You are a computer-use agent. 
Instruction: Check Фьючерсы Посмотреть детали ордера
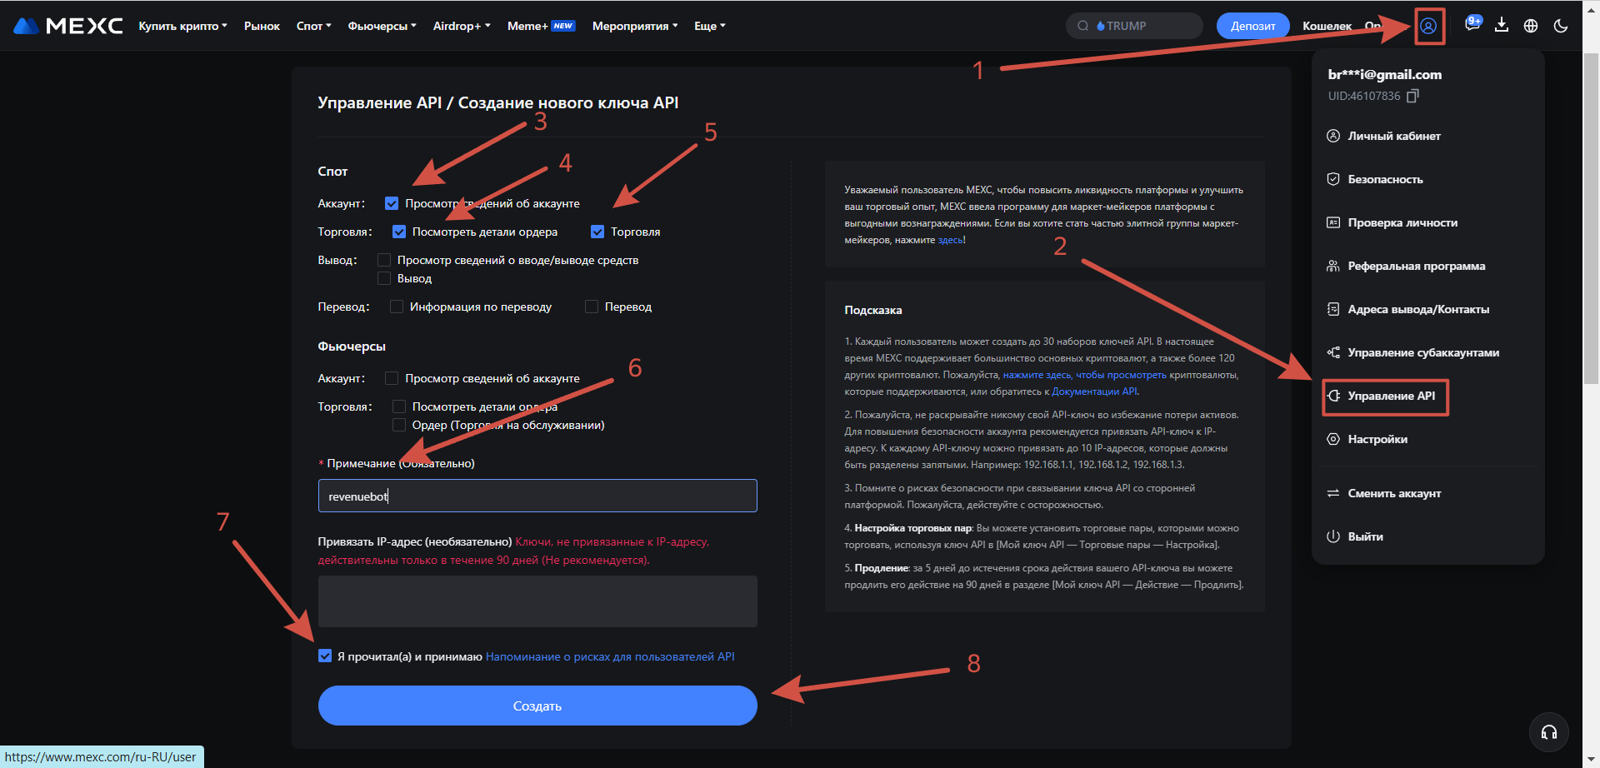399,406
